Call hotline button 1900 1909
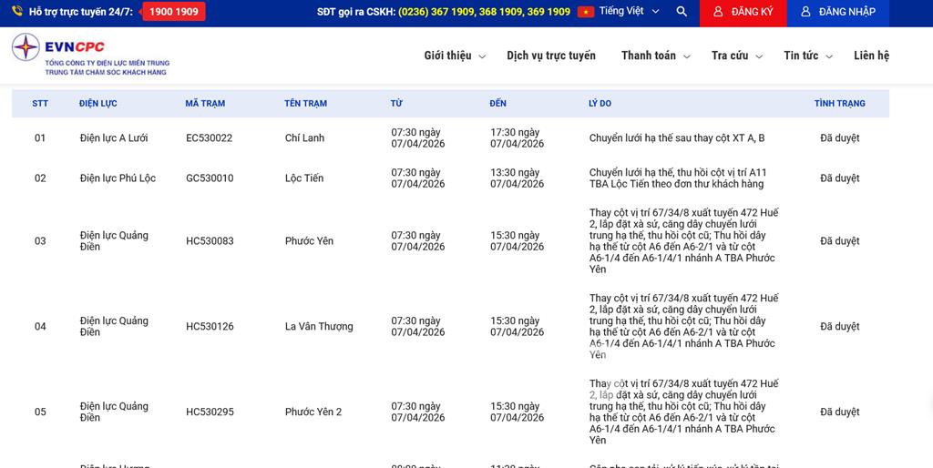 click(x=173, y=12)
